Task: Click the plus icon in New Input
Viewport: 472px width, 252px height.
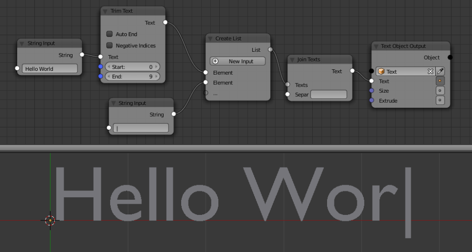Action: 215,61
